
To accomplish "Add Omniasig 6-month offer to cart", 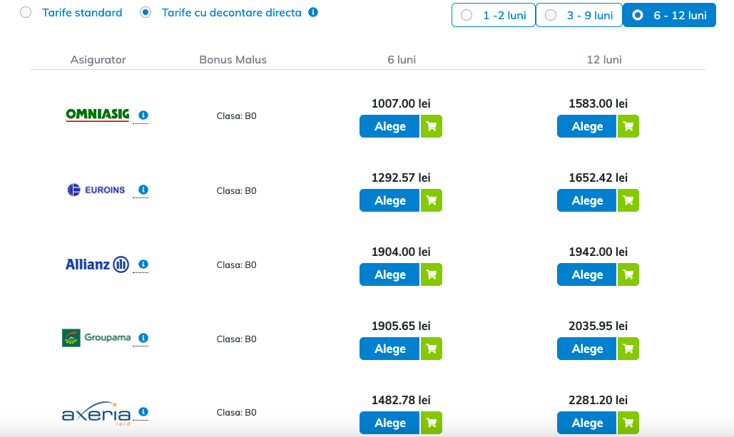I will 431,127.
